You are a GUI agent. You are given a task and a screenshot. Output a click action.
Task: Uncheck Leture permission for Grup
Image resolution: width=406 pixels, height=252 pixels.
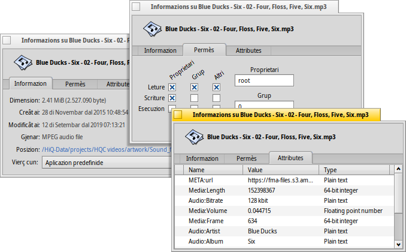195,88
